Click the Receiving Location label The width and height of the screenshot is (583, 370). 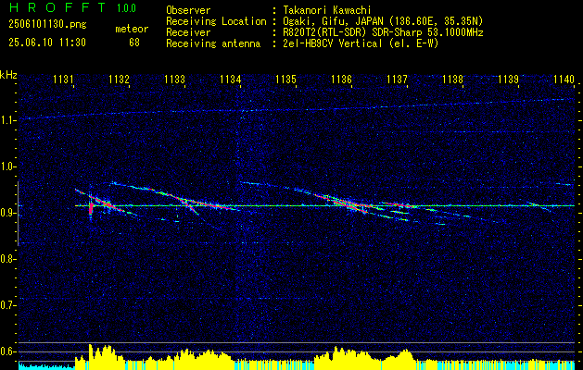[x=216, y=21]
